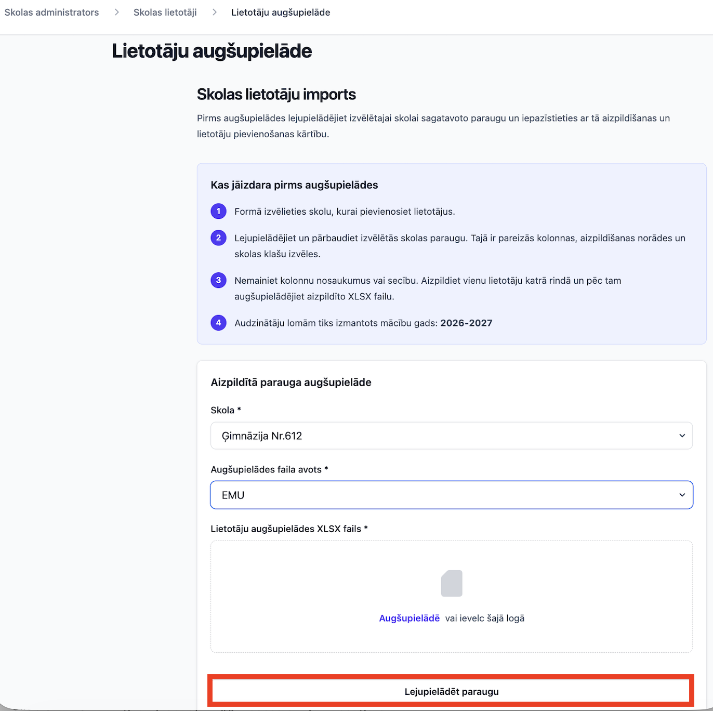Select Lietotāju augšupielāde breadcrumb item
The image size is (713, 711).
coord(281,12)
